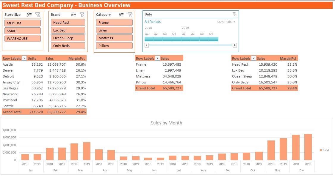This screenshot has width=335, height=177.
Task: Select the Only Beds brand filter
Action: (x=68, y=46)
